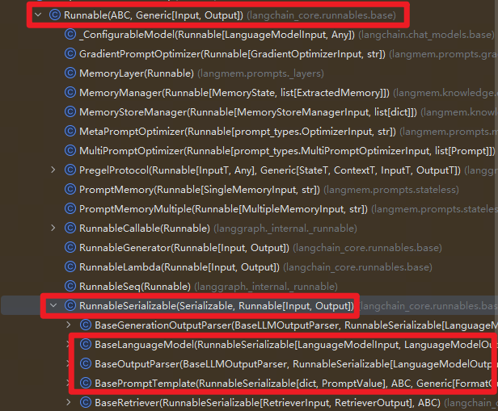Click the class icon beside BaseOutputParser
This screenshot has height=411, width=498.
[86, 363]
